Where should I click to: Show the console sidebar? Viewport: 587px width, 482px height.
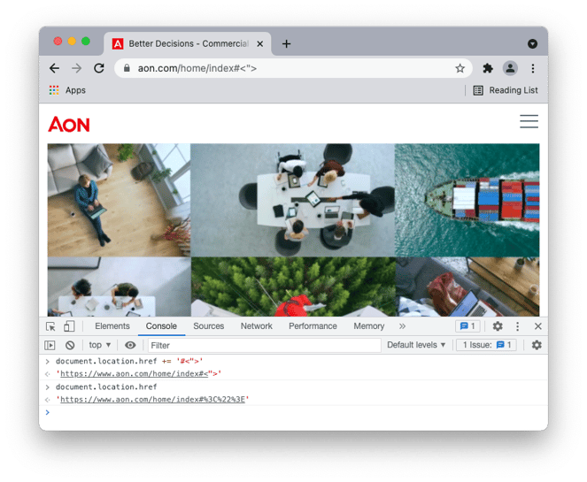tap(50, 345)
